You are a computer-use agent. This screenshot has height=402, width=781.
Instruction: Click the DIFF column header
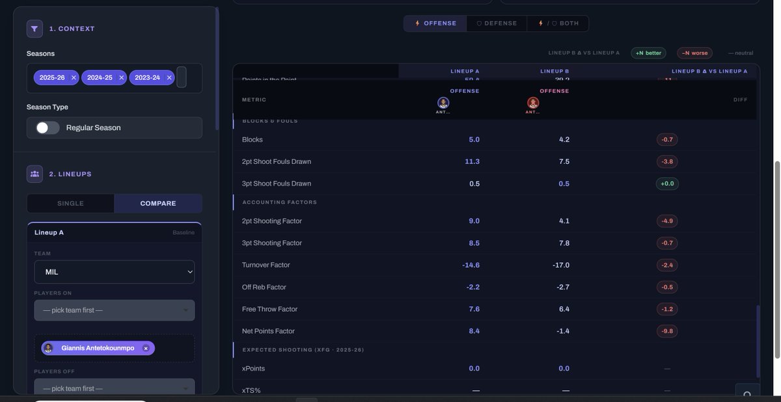coord(740,100)
